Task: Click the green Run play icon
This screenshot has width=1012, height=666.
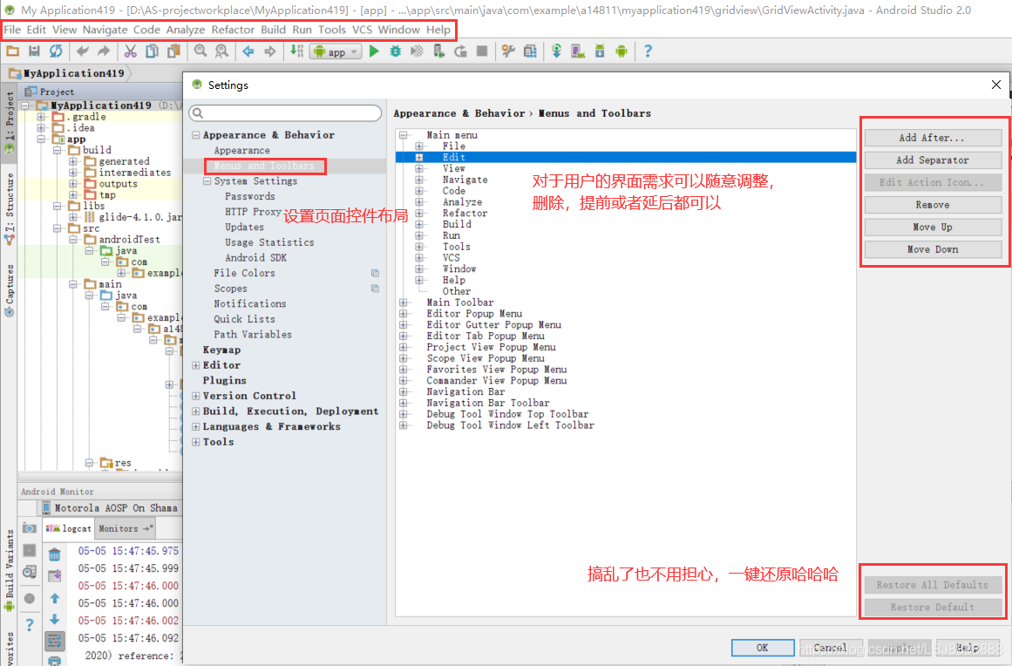Action: click(x=374, y=51)
